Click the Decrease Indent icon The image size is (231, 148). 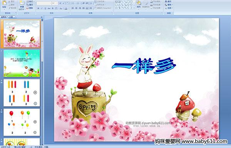(84, 3)
